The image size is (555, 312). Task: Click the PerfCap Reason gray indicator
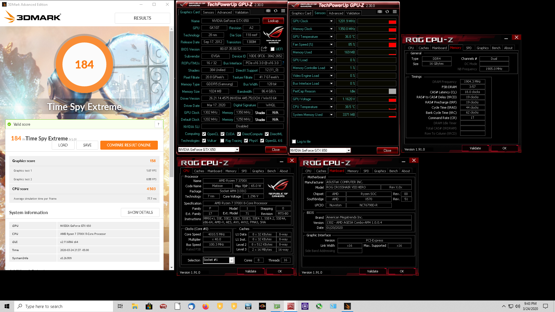392,91
